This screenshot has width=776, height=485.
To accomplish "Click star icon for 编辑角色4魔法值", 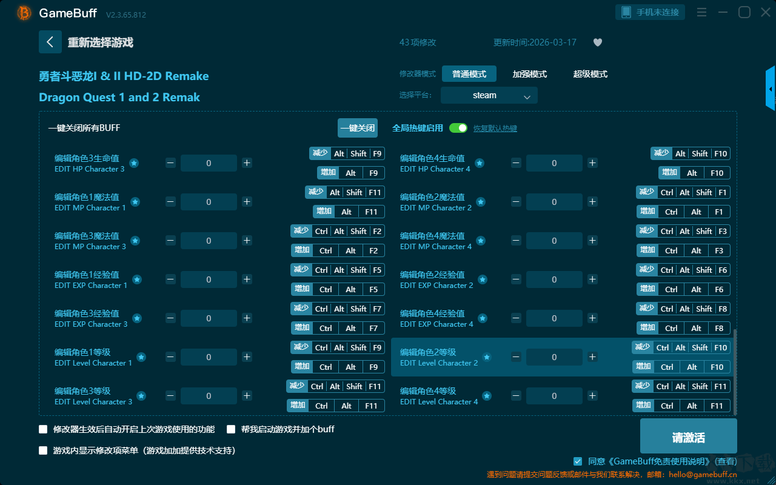I will (481, 241).
